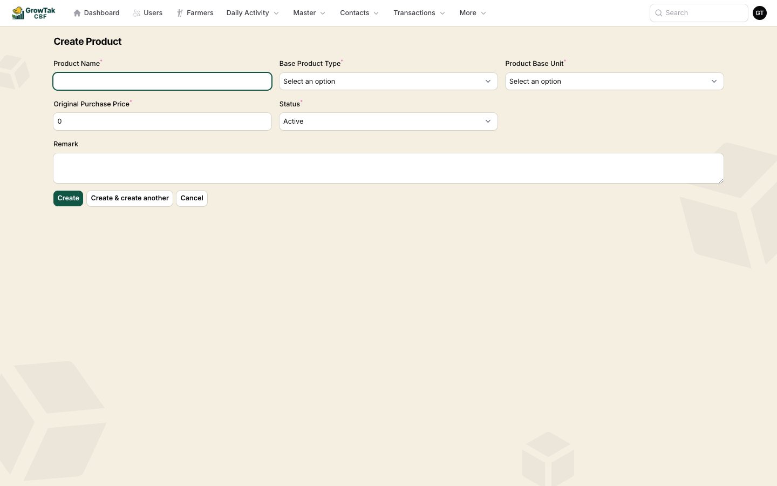Click the green Create button
This screenshot has width=777, height=486.
[x=68, y=198]
